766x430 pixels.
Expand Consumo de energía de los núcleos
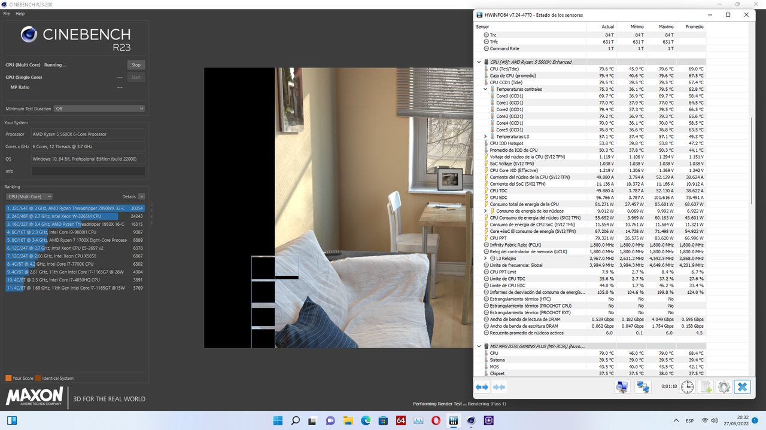click(485, 211)
